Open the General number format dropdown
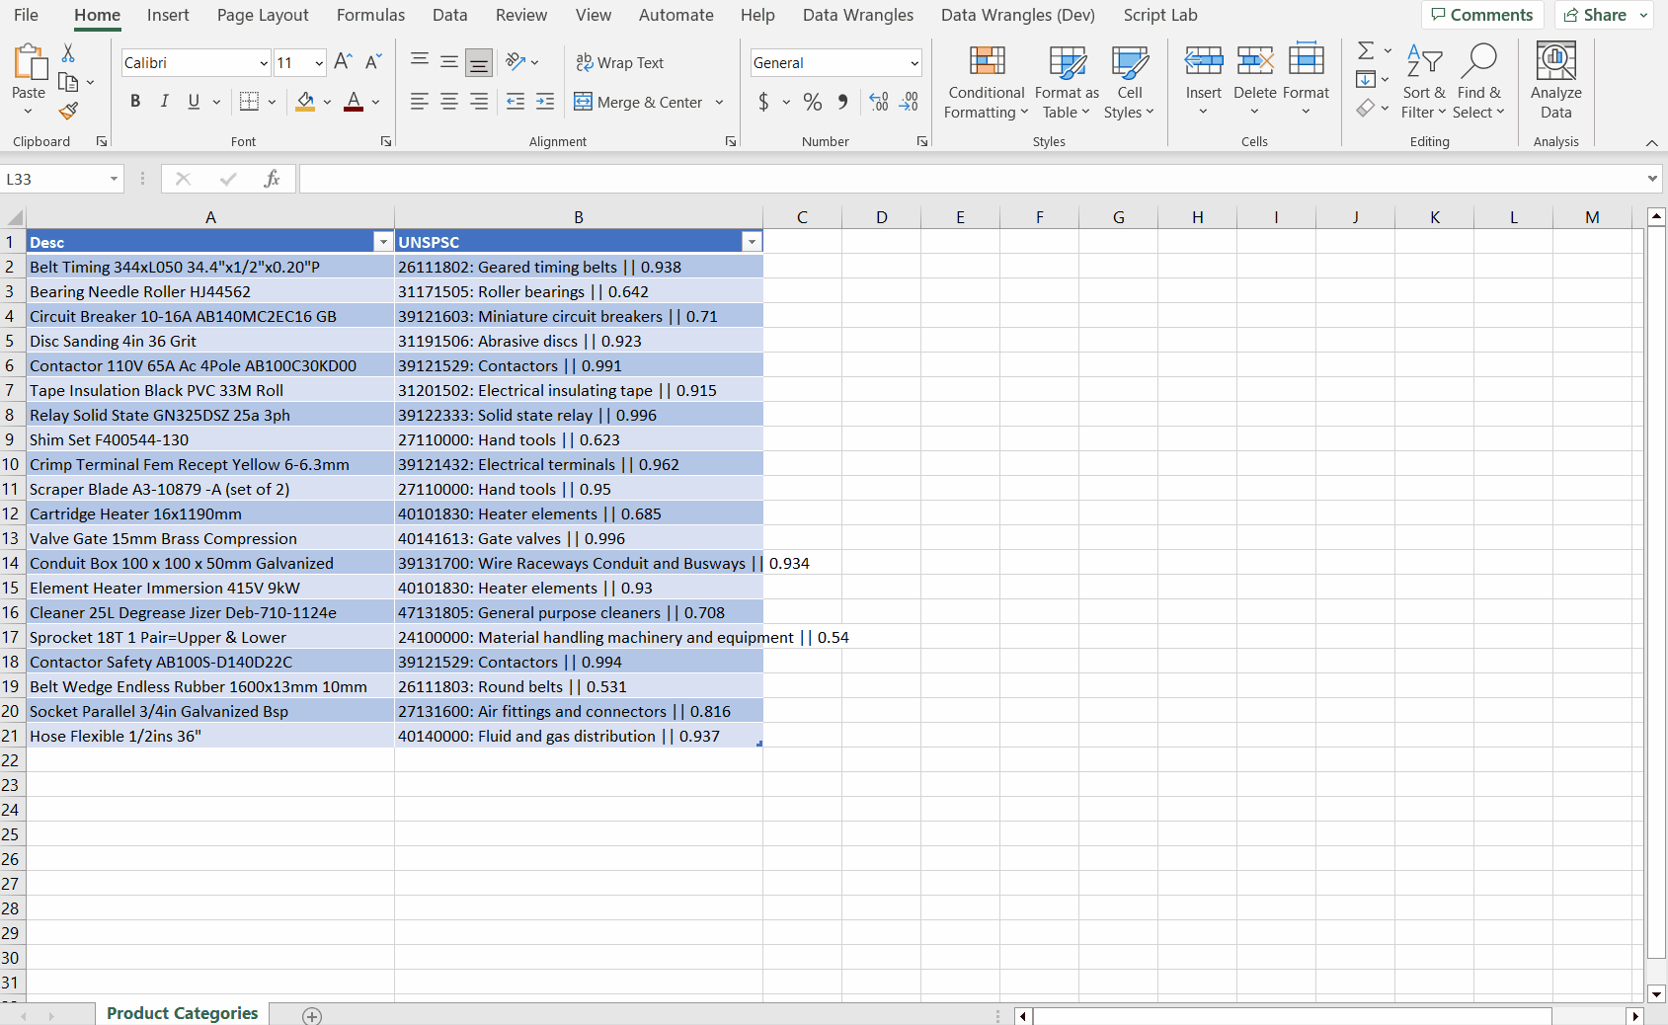This screenshot has height=1025, width=1668. 914,63
